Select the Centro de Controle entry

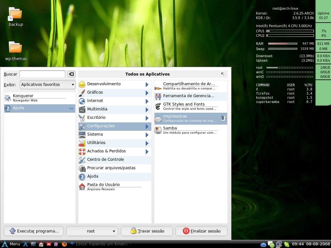[115, 160]
